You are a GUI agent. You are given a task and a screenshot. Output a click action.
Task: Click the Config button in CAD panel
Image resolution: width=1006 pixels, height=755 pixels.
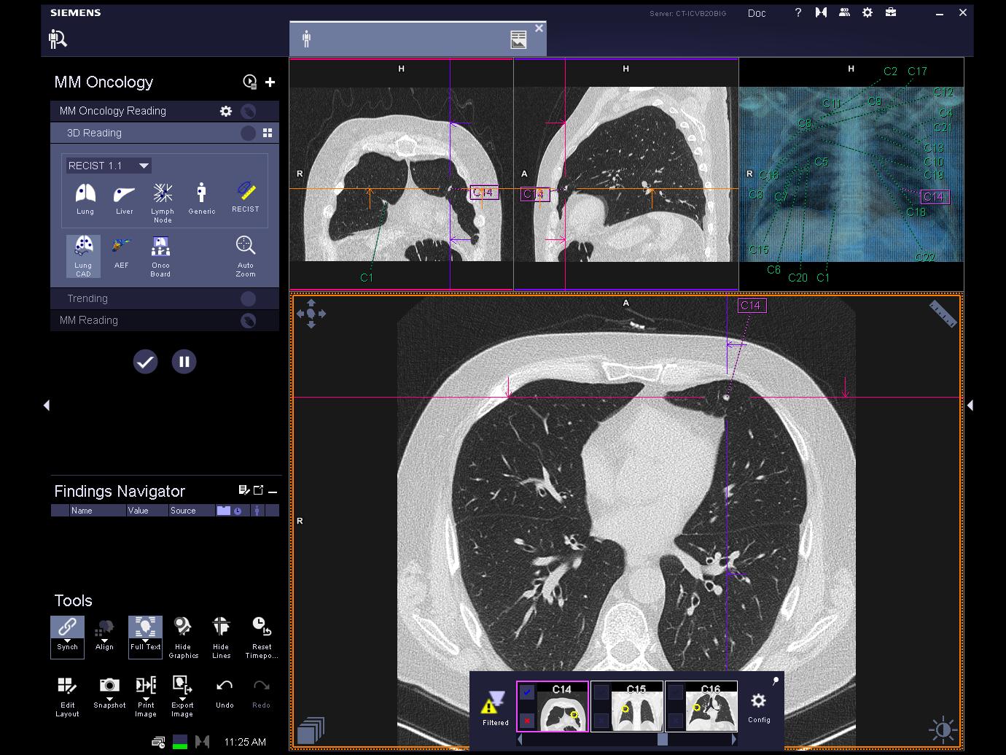pyautogui.click(x=759, y=702)
